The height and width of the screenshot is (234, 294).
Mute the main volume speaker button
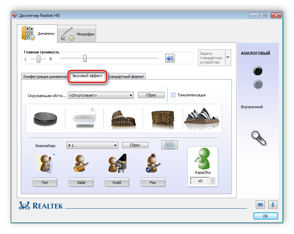point(170,59)
